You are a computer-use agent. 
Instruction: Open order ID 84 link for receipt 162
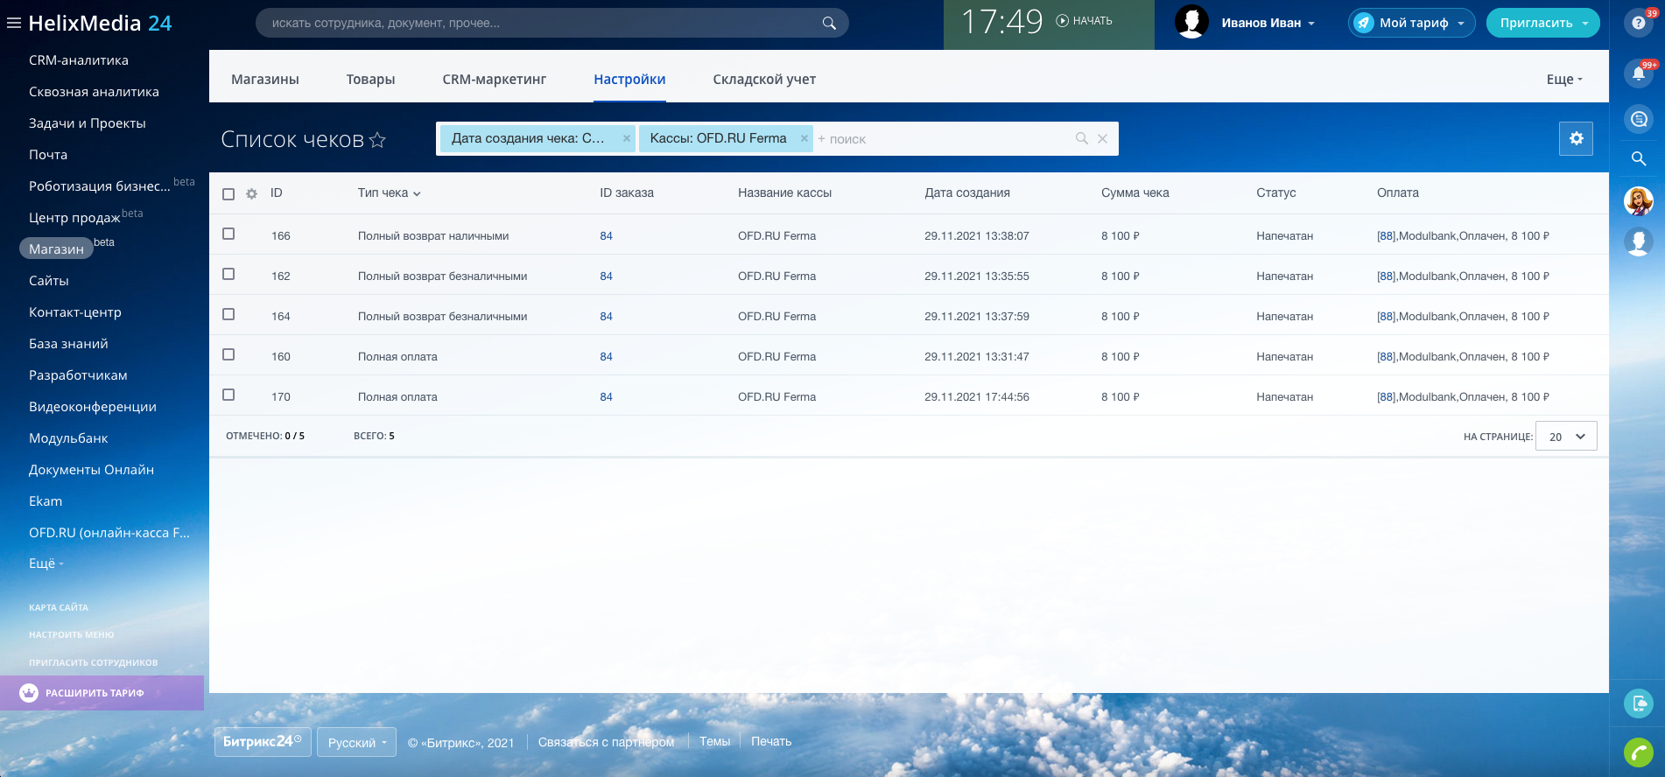point(606,276)
